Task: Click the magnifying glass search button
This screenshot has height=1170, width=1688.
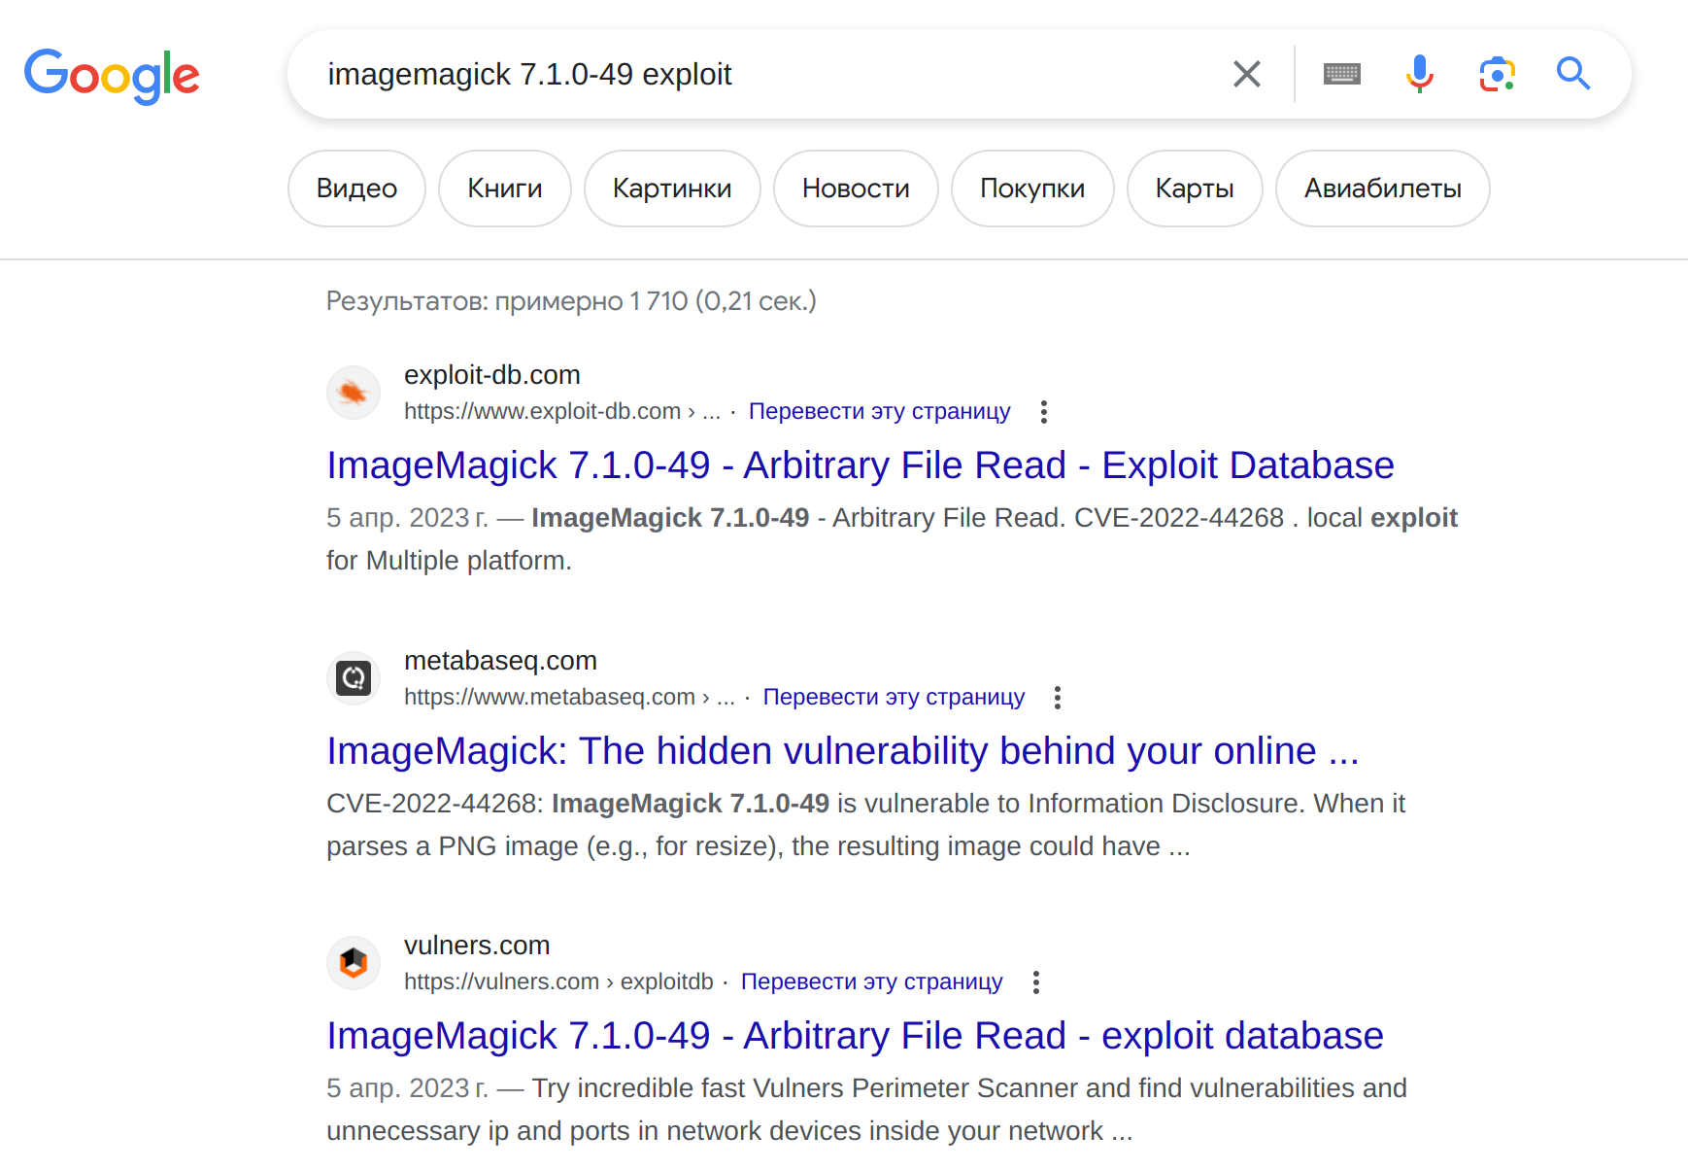Action: coord(1573,74)
